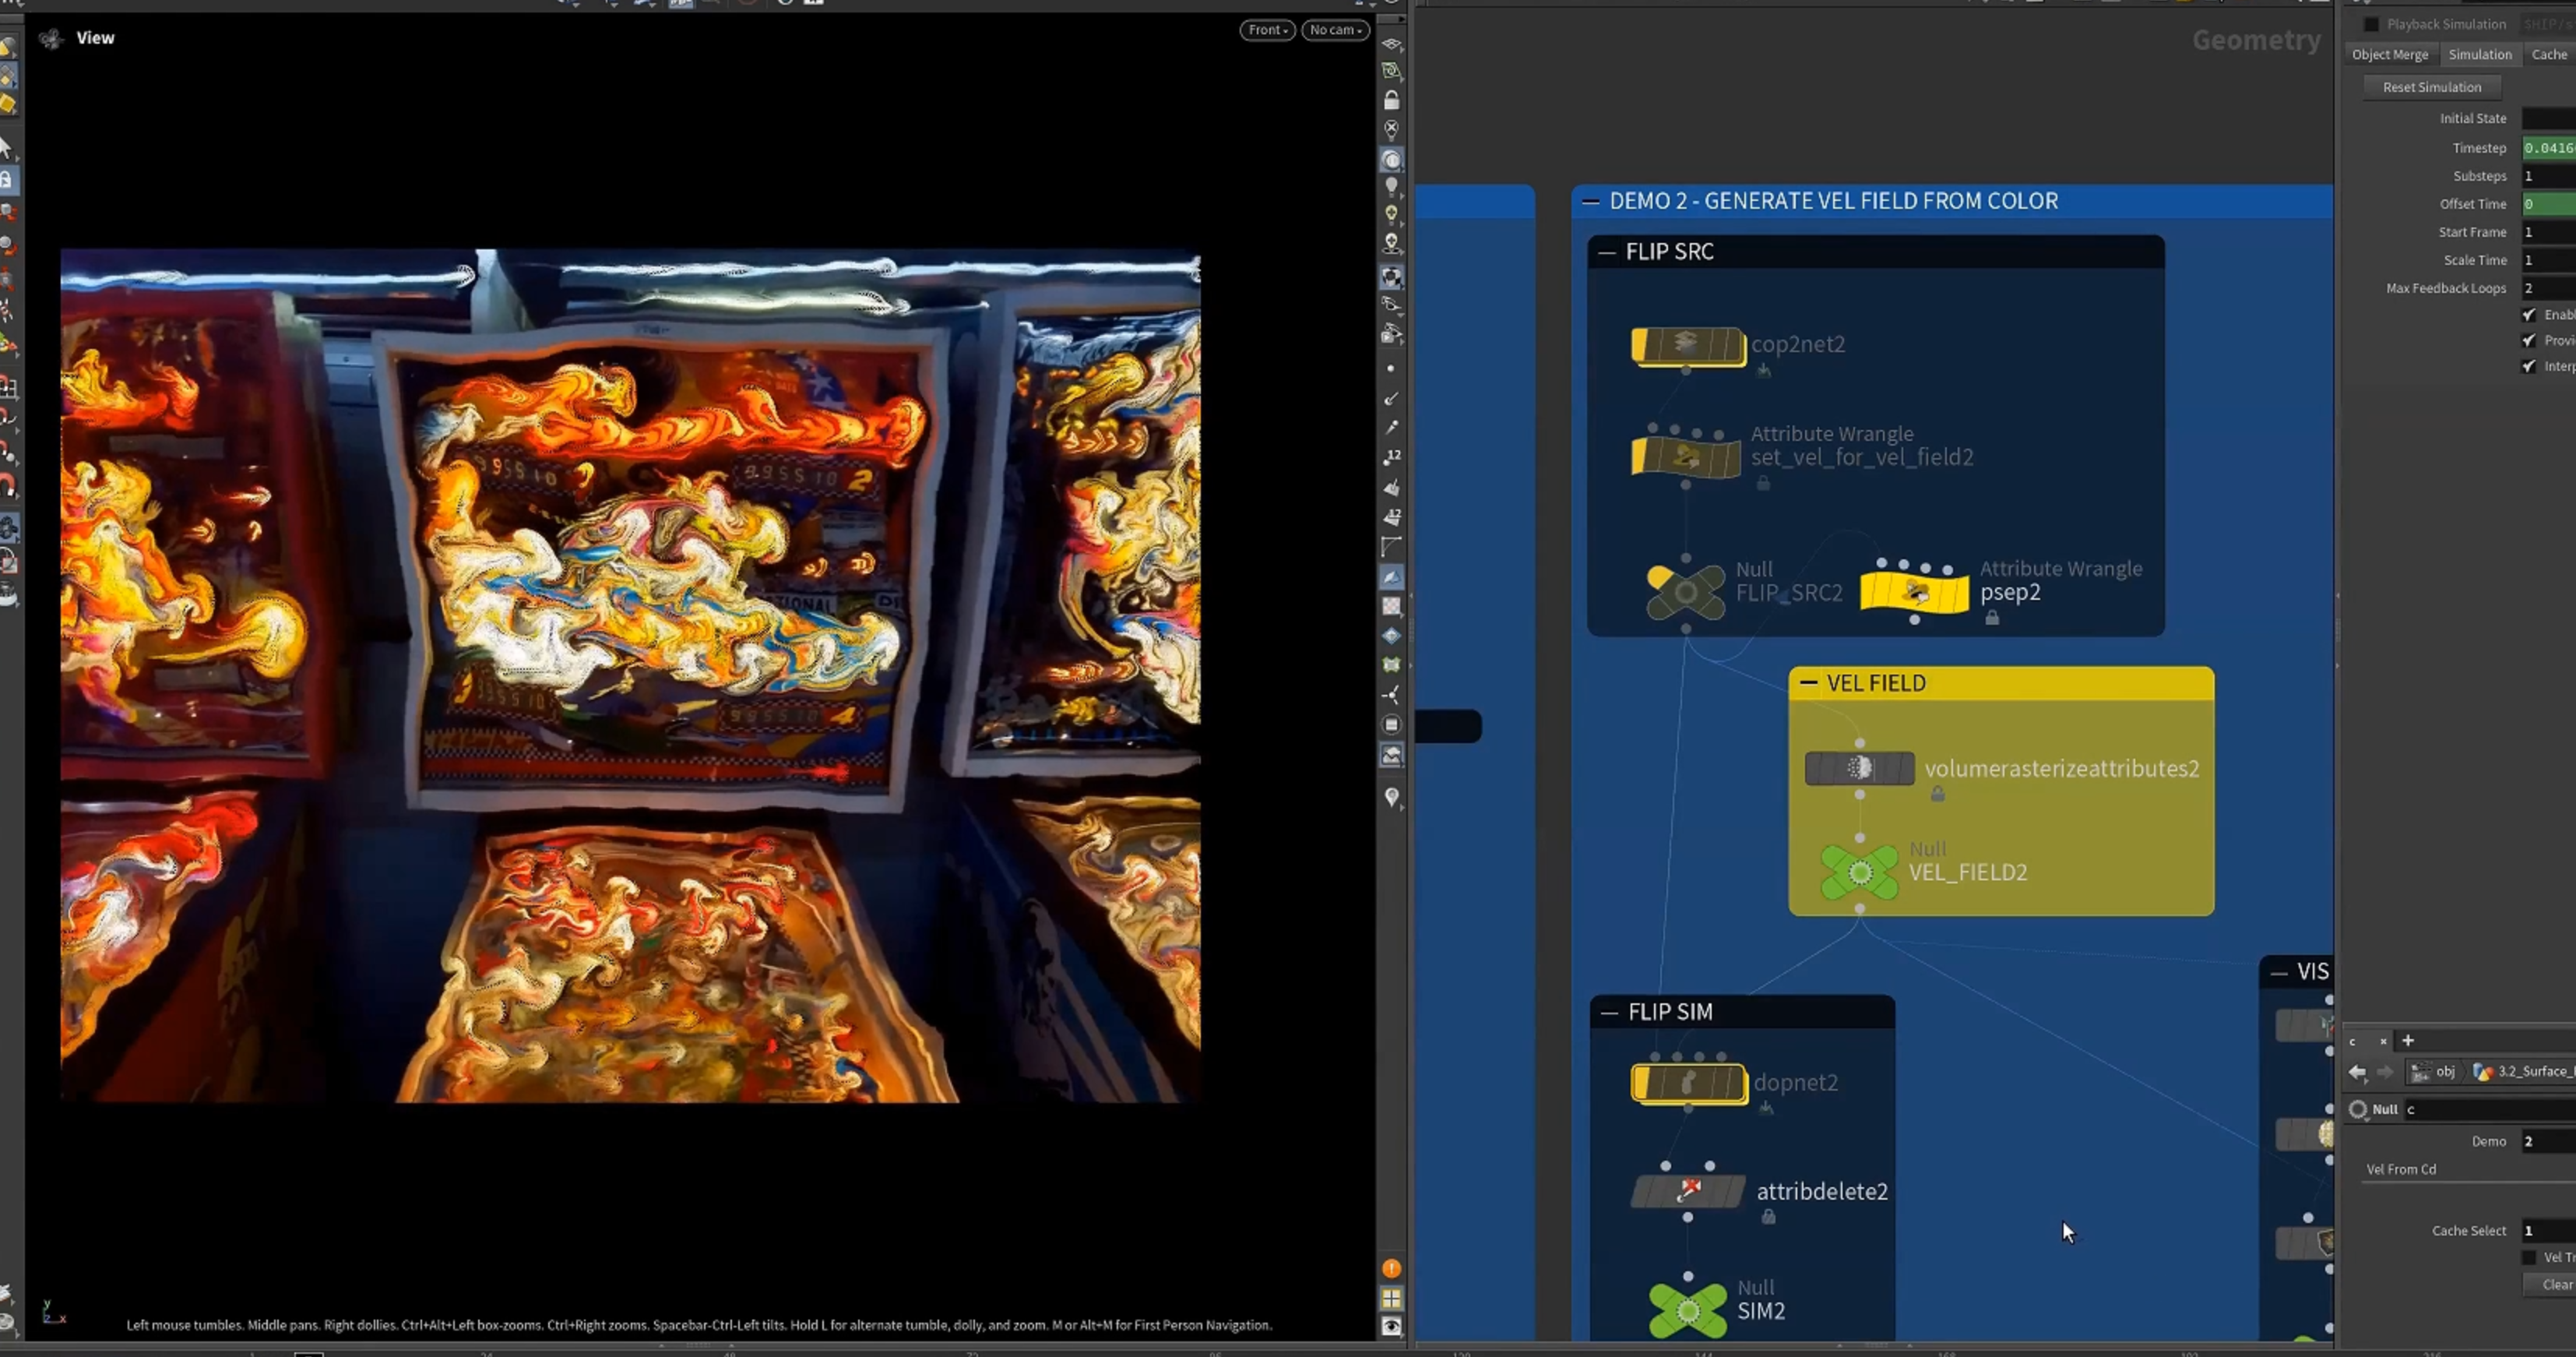Click the VEL_FIELD2 null node icon

coord(1860,873)
